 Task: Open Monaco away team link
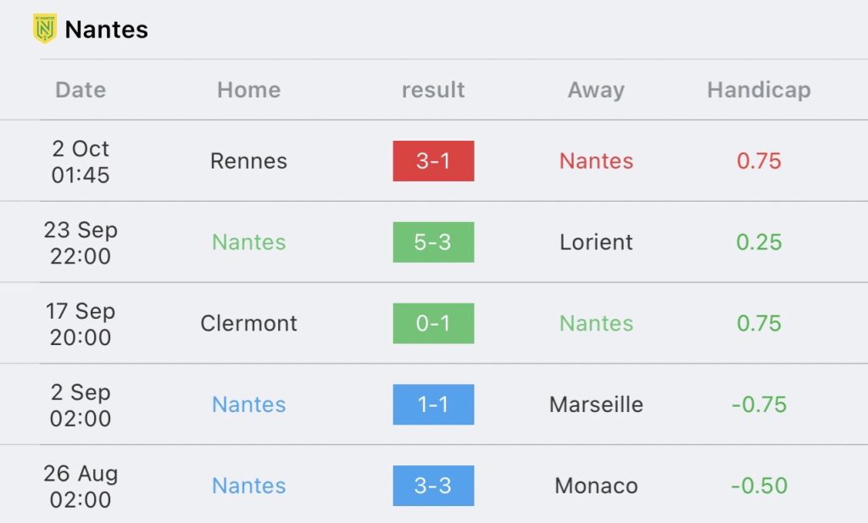coord(596,486)
